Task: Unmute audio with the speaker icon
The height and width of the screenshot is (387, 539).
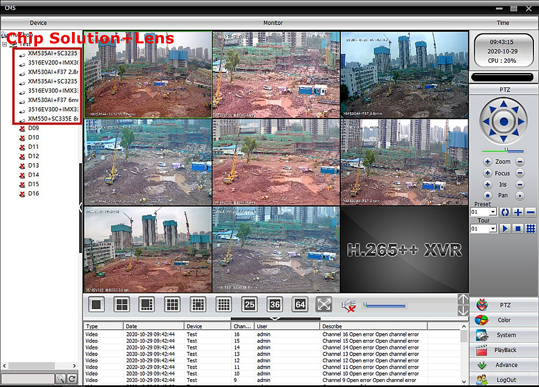Action: pos(349,305)
